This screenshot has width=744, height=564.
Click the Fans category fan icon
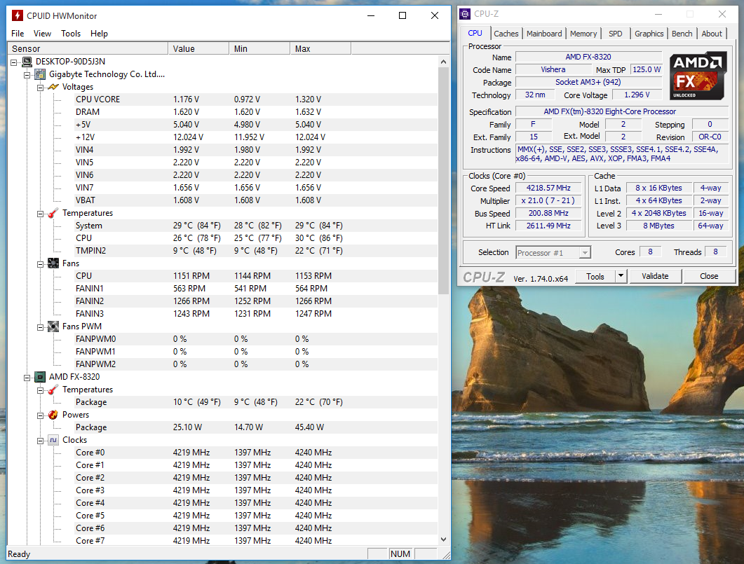pos(53,263)
